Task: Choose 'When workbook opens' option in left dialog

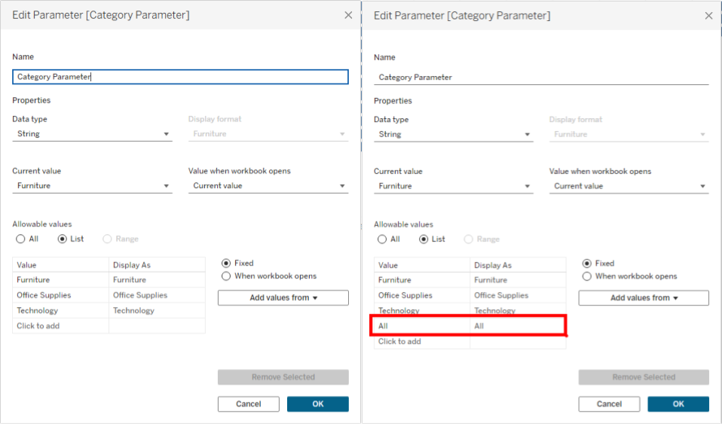Action: (x=226, y=276)
